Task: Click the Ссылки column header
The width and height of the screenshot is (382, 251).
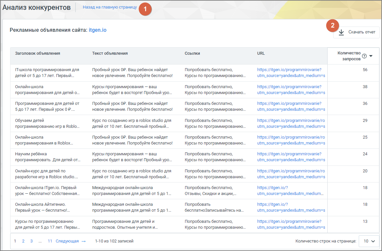Action: (192, 53)
